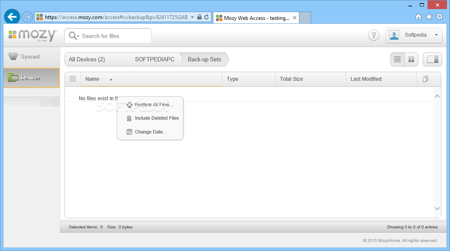Click the 2015 MozyHome copyright text
The image size is (450, 251).
click(x=400, y=240)
